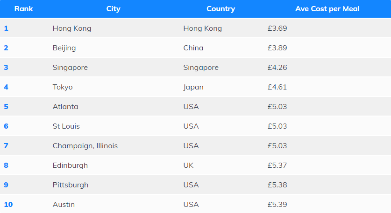Click the UK country cell

pos(188,165)
